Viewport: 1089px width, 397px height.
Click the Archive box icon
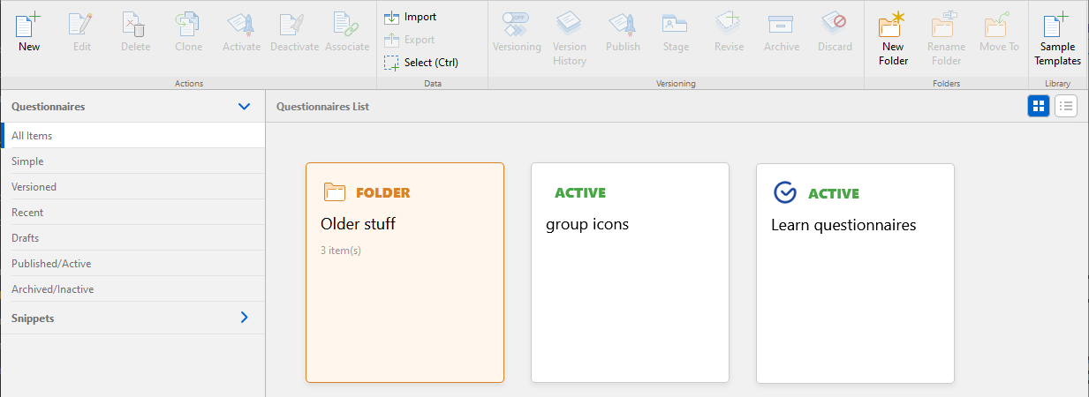[x=782, y=25]
